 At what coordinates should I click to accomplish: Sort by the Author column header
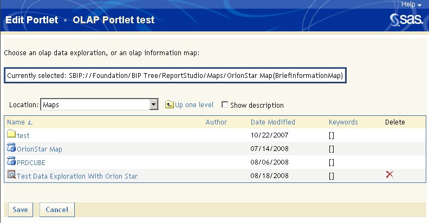coord(216,122)
